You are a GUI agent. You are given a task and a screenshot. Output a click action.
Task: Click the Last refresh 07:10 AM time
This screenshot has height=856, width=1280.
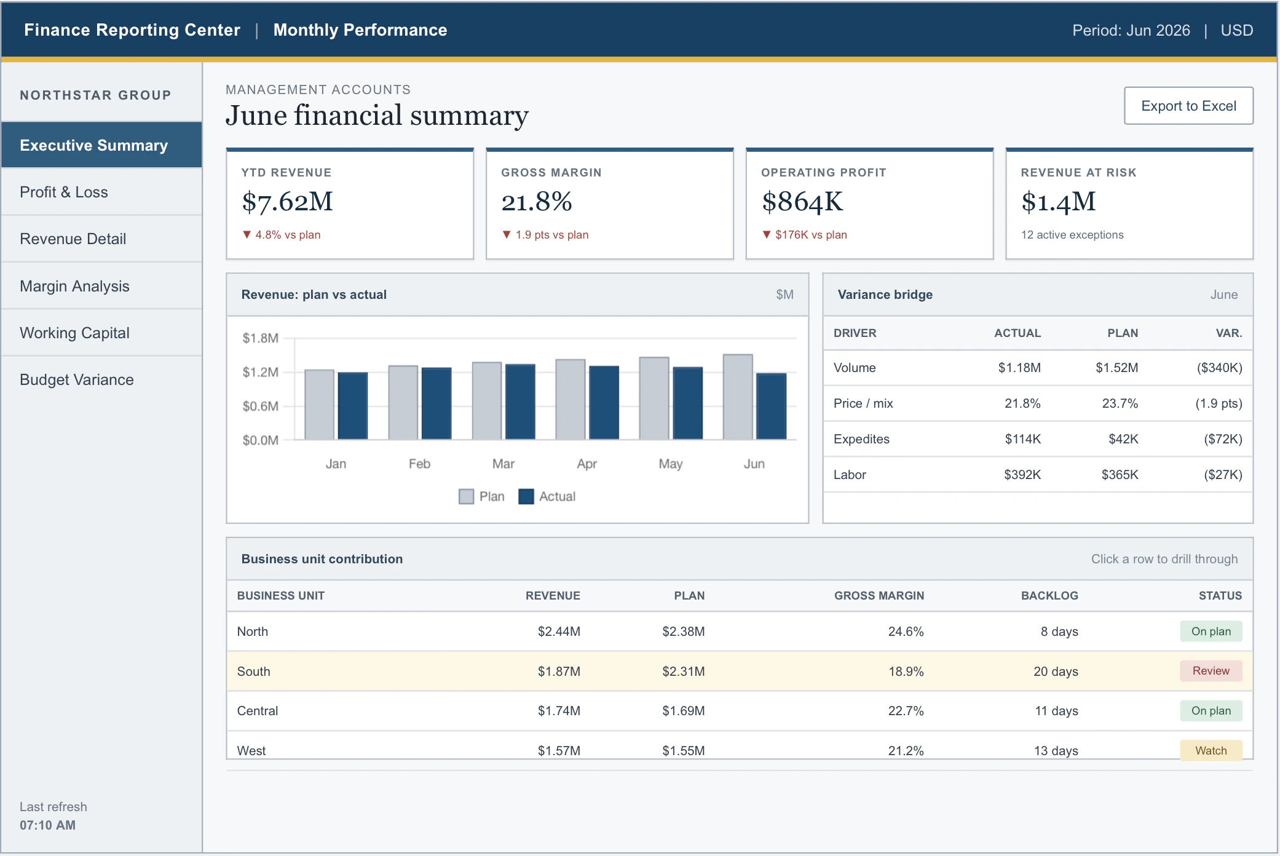coord(47,825)
